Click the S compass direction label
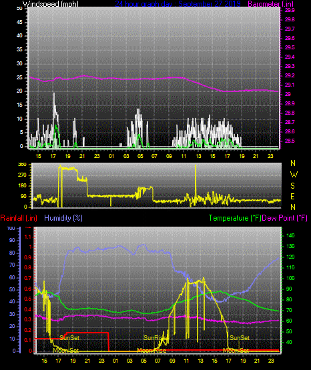 [x=292, y=186]
